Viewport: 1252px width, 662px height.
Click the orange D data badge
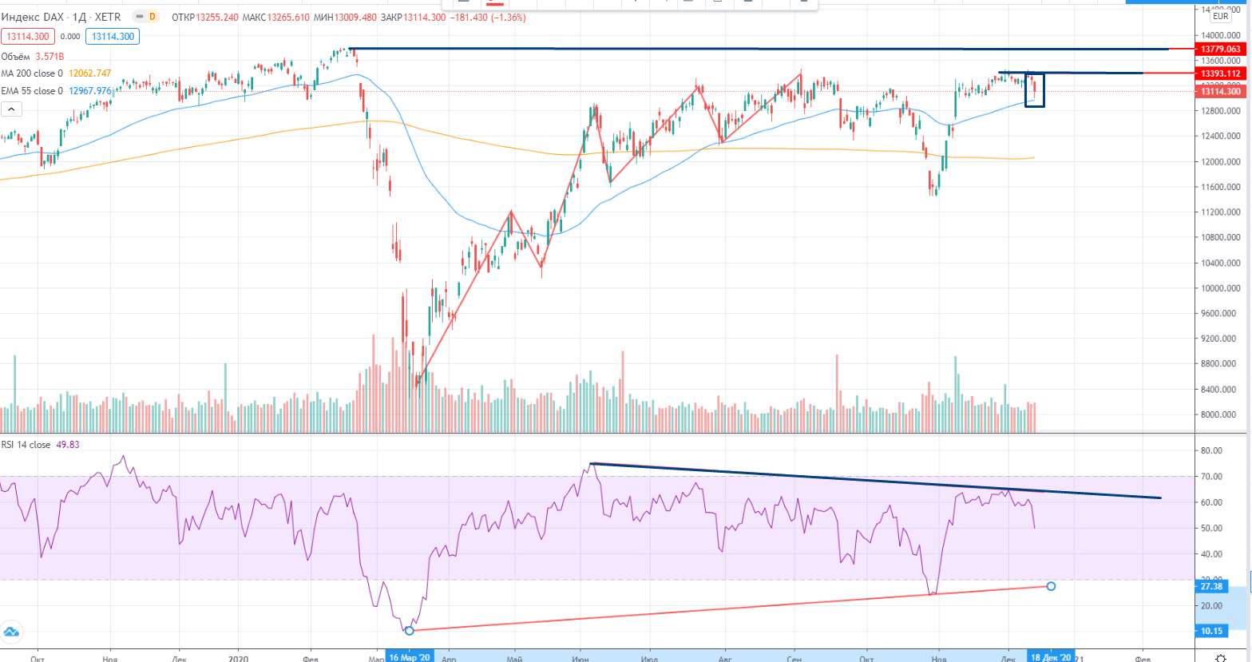tap(152, 17)
